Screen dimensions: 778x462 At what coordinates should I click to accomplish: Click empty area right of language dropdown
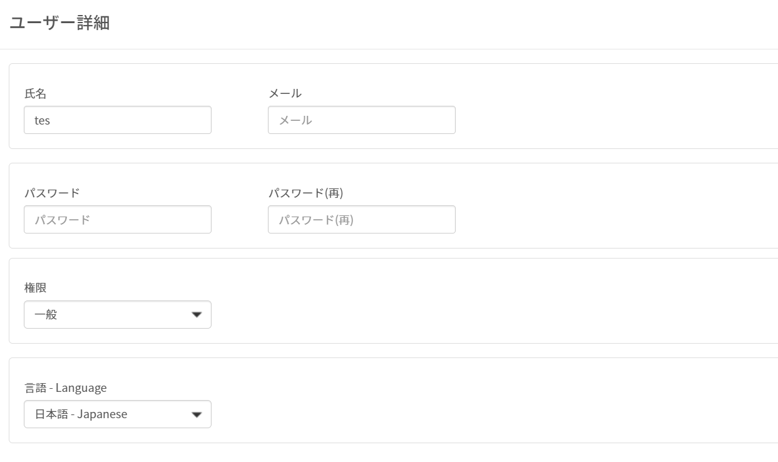pos(494,414)
